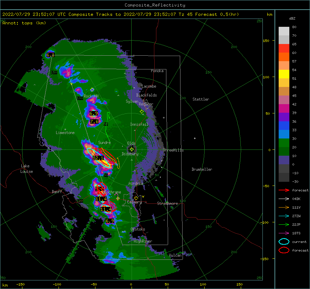Click the yellow diamond marker near RedDeer

click(x=142, y=112)
